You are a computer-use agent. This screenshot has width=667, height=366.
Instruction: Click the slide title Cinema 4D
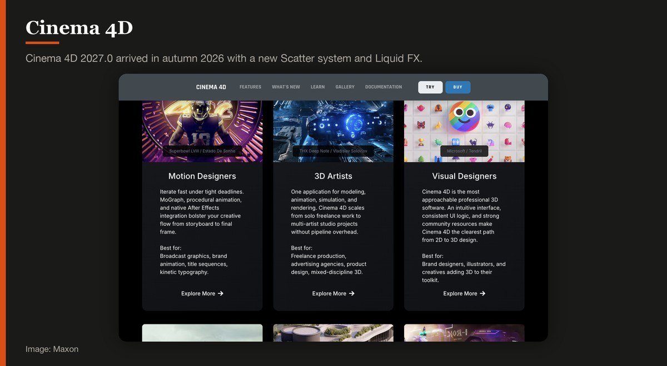[x=79, y=28]
